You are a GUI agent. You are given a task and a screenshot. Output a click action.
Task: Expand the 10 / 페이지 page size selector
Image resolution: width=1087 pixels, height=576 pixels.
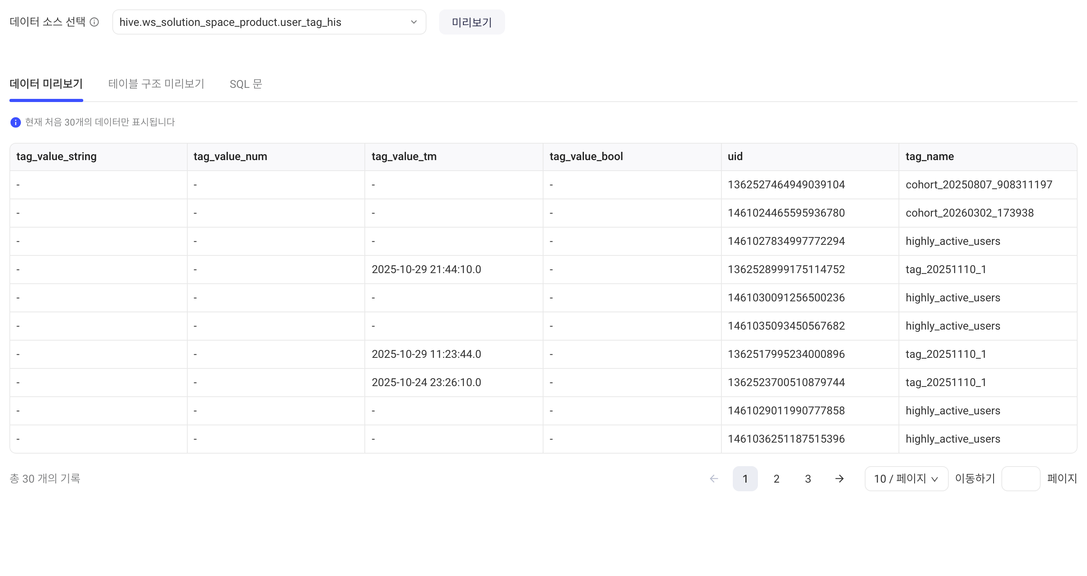tap(906, 479)
